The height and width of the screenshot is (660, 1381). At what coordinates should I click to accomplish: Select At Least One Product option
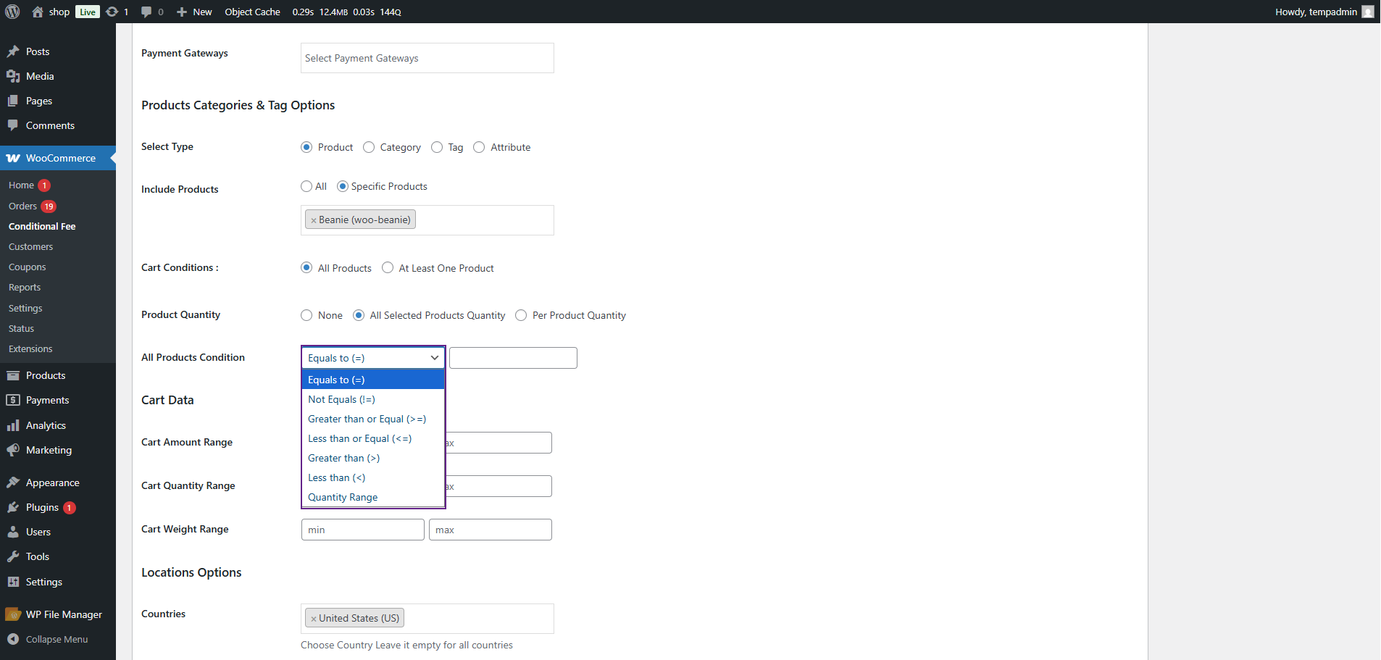point(388,267)
